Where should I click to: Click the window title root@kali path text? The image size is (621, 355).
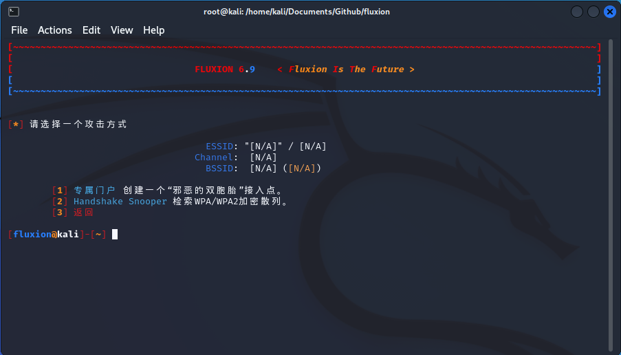[x=296, y=12]
